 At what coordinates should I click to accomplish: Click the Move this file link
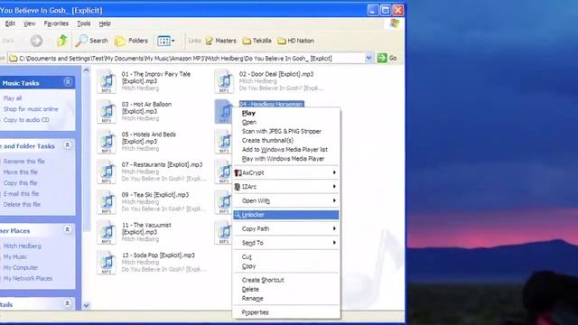click(x=20, y=172)
